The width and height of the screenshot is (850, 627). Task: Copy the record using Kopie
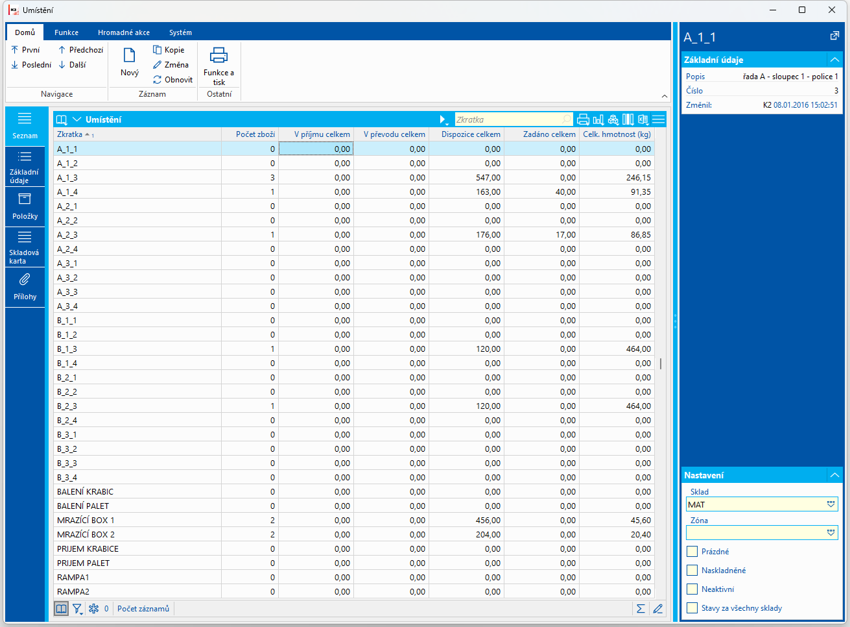(x=169, y=49)
